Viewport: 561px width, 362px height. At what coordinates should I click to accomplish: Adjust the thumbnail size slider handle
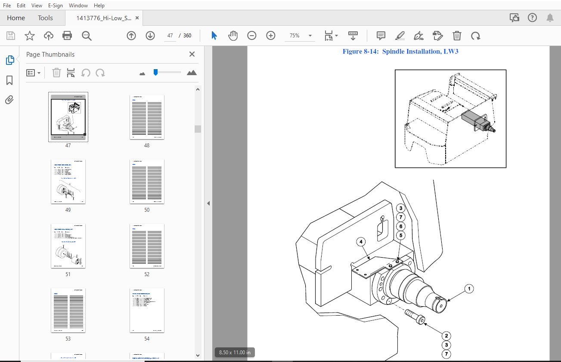click(155, 72)
